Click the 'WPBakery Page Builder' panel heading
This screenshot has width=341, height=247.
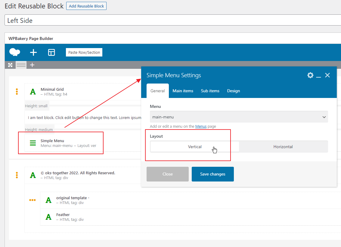click(31, 38)
